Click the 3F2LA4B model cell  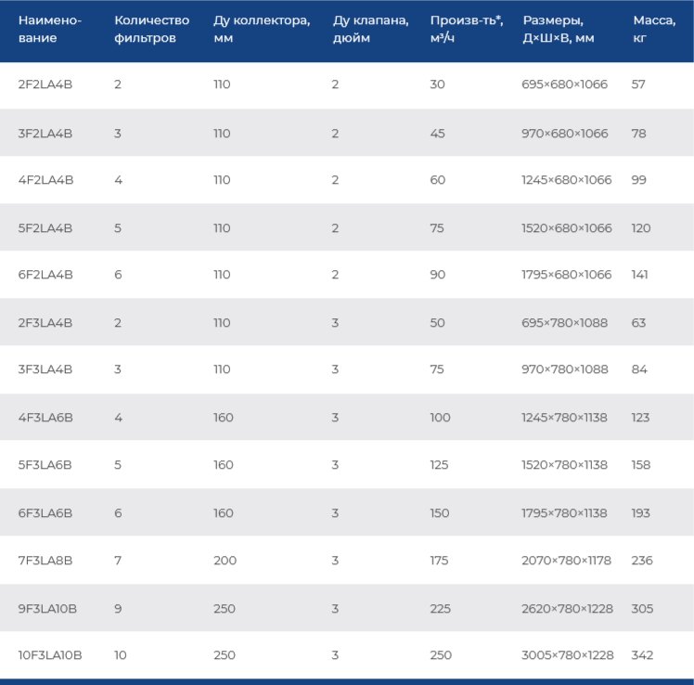pos(45,134)
